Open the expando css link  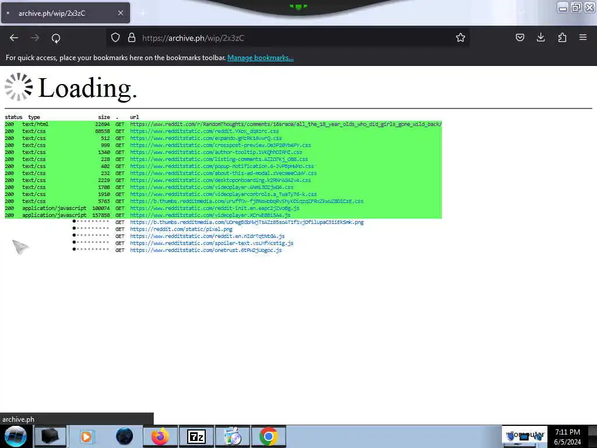(206, 138)
